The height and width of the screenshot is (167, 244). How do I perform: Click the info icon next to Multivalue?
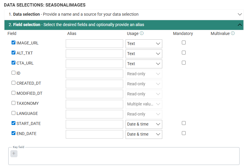(233, 33)
